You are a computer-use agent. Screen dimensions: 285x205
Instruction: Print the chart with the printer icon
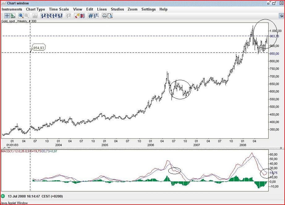104,16
